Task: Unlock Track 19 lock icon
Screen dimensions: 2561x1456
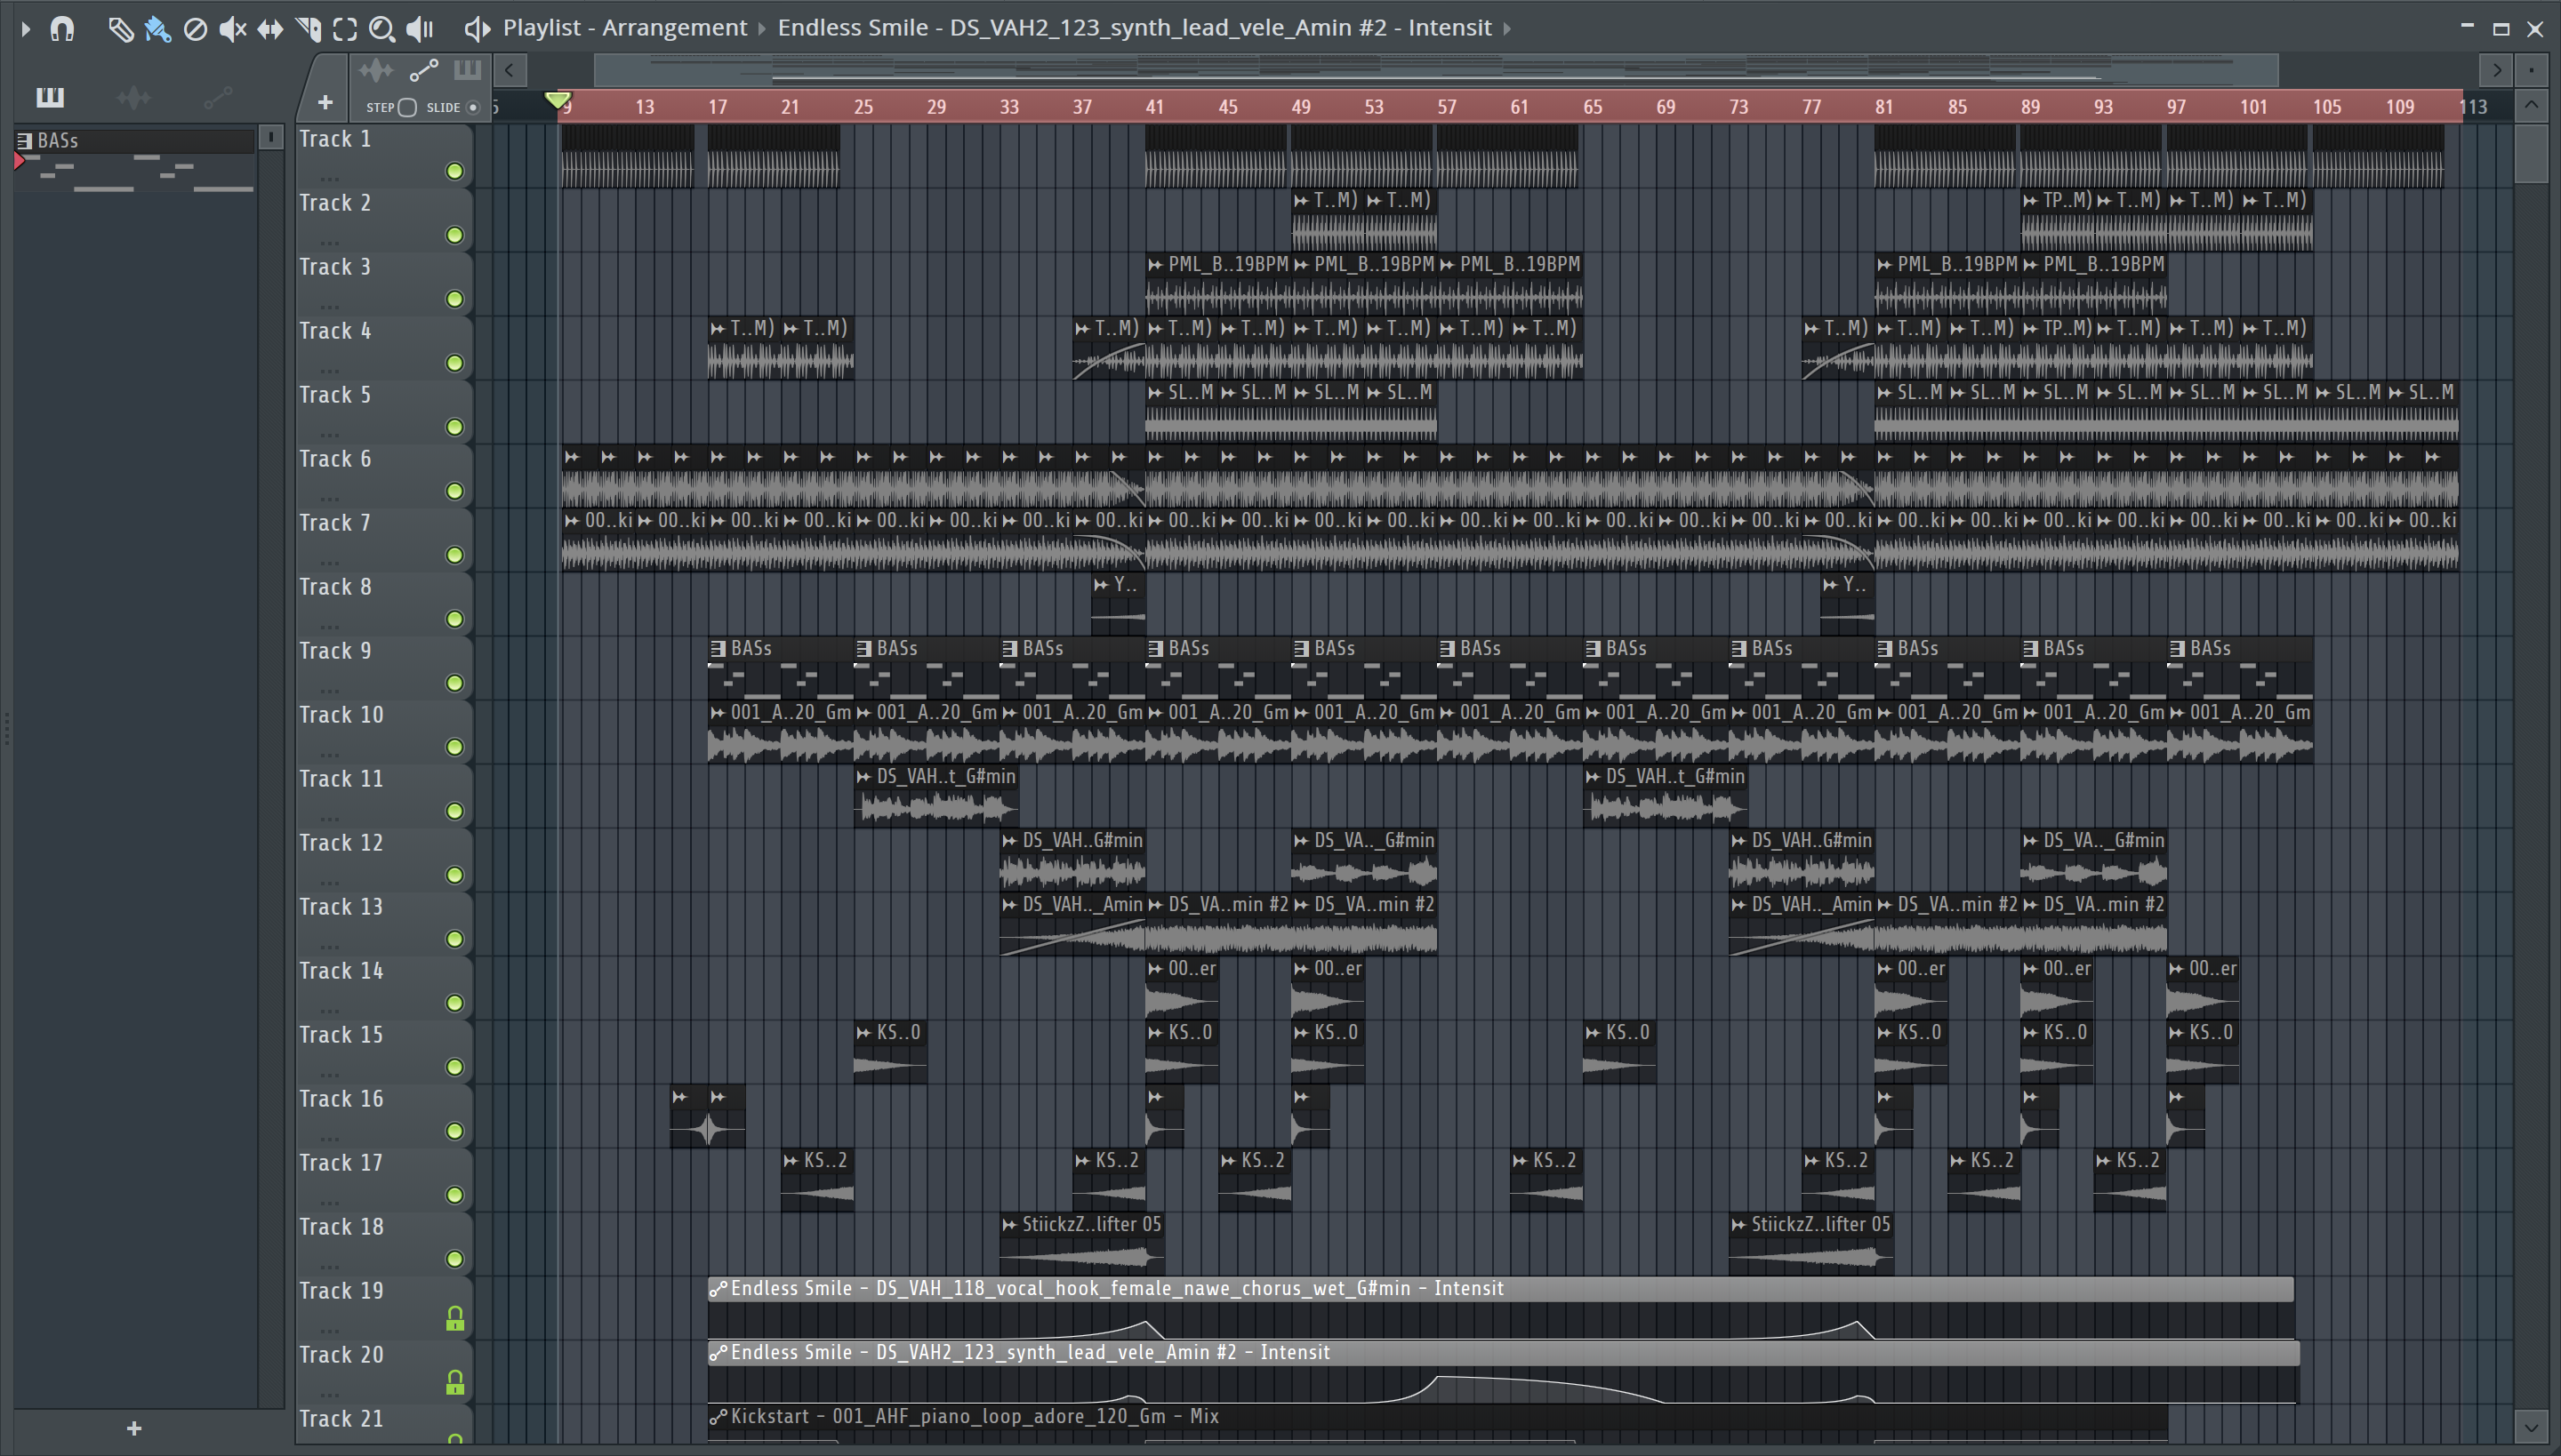Action: (455, 1320)
